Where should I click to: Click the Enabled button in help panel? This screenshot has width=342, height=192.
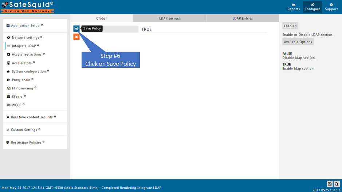290,26
